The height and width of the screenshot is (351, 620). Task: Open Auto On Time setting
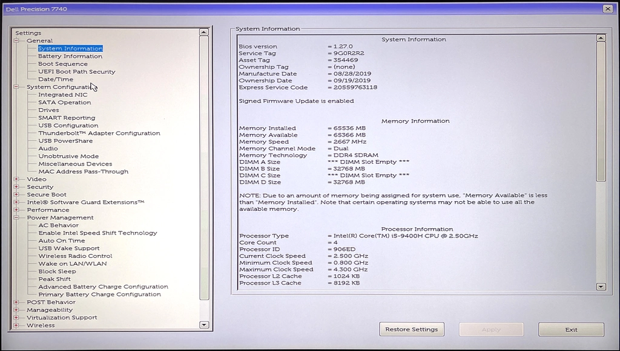coord(61,240)
